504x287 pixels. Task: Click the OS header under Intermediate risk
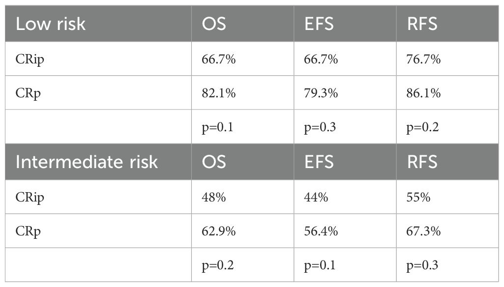pos(214,162)
